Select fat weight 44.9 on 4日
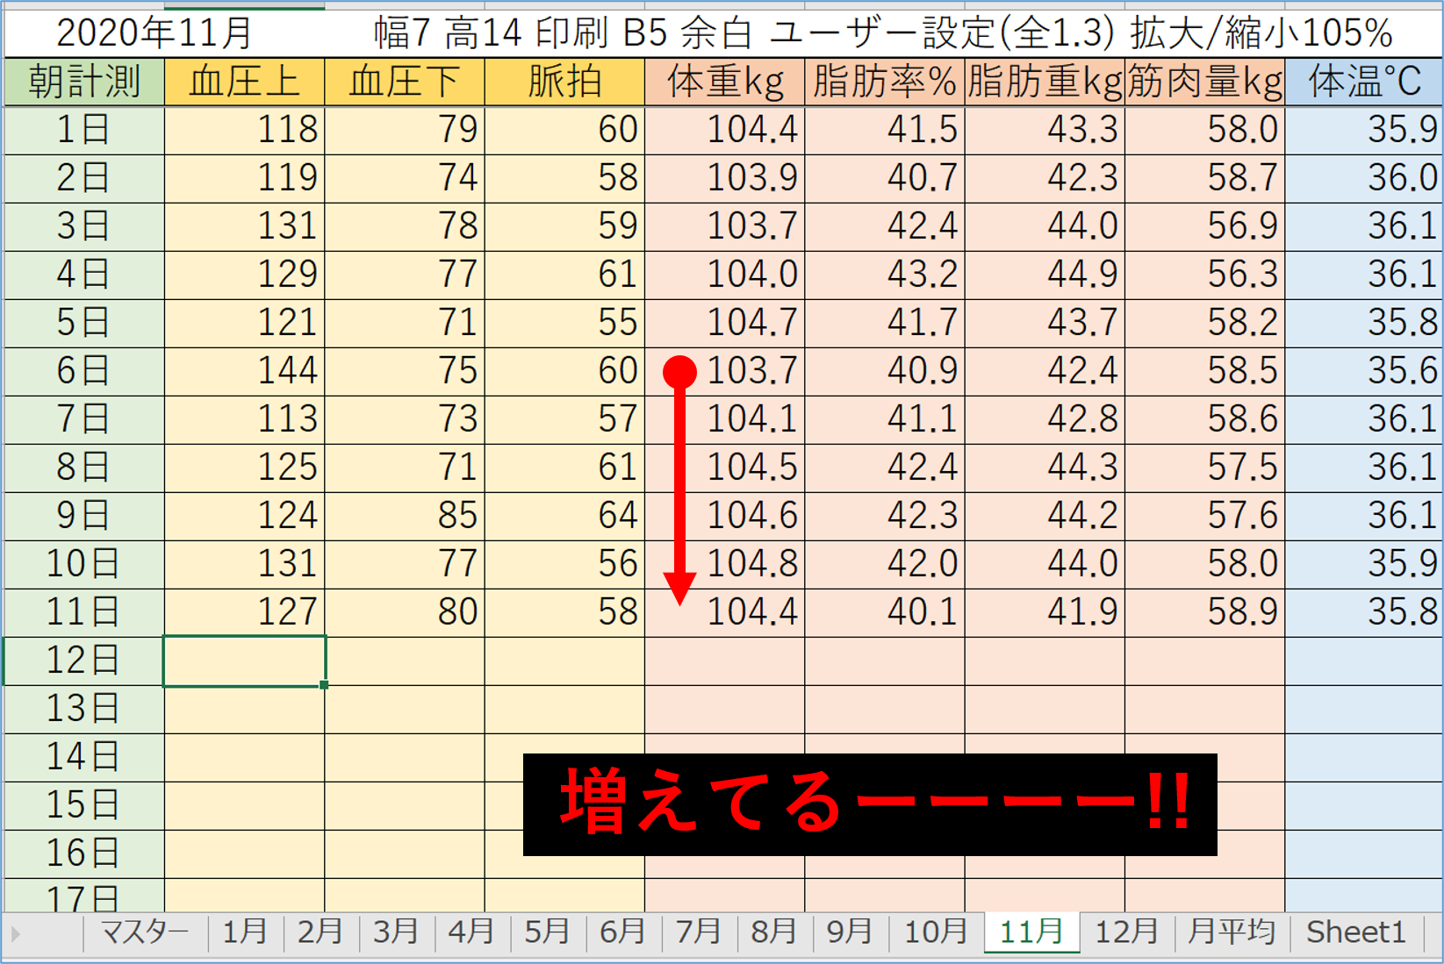The height and width of the screenshot is (964, 1444). tap(1045, 275)
